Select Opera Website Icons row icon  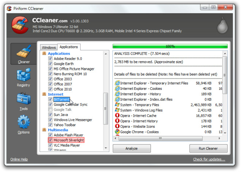117,126
